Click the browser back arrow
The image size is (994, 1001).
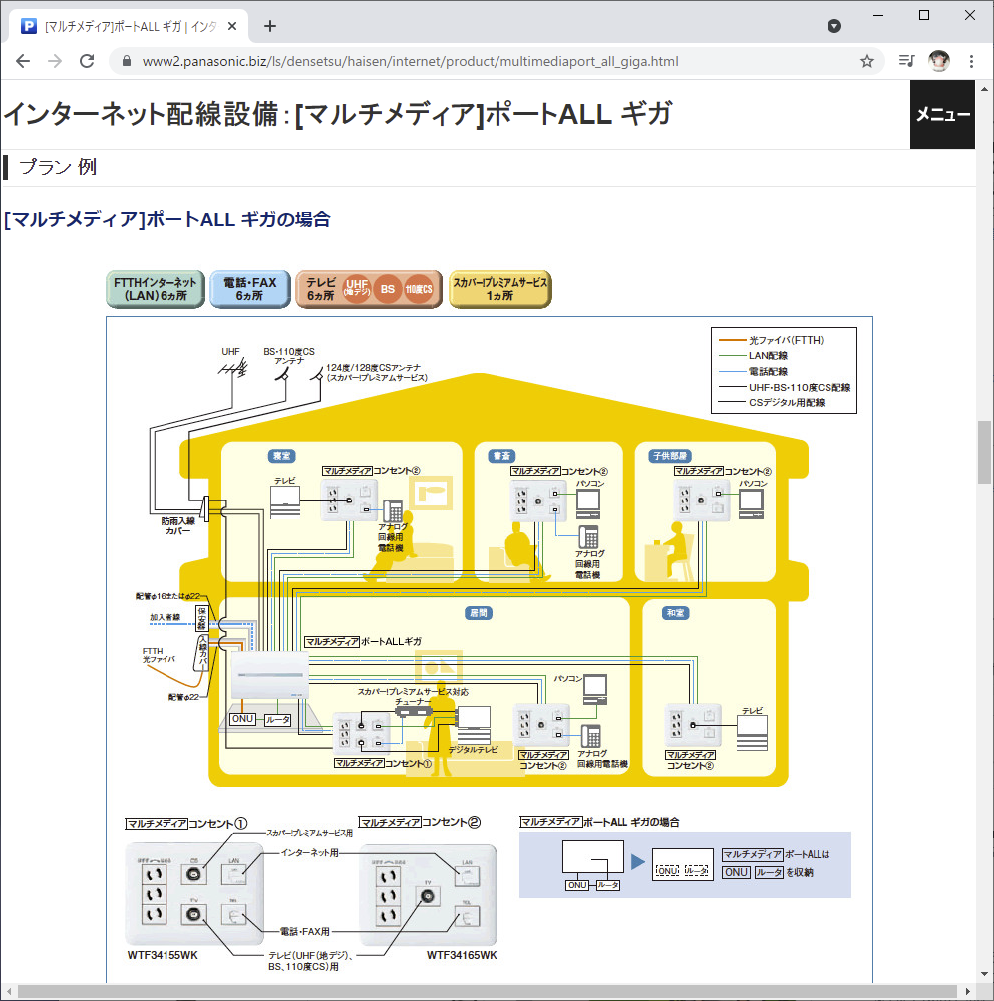pyautogui.click(x=23, y=61)
